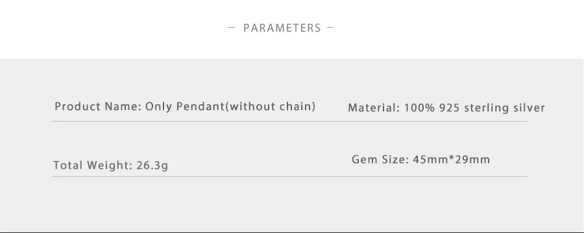The height and width of the screenshot is (233, 584).
Task: Select the 'Total Weight:' label
Action: [93, 166]
